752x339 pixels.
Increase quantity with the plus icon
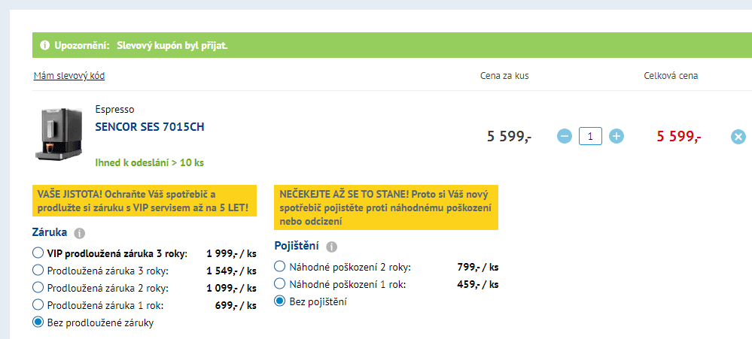[x=617, y=137]
